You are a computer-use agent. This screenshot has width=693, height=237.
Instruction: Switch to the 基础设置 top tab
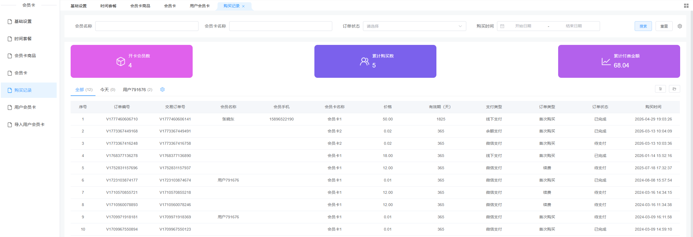[79, 6]
